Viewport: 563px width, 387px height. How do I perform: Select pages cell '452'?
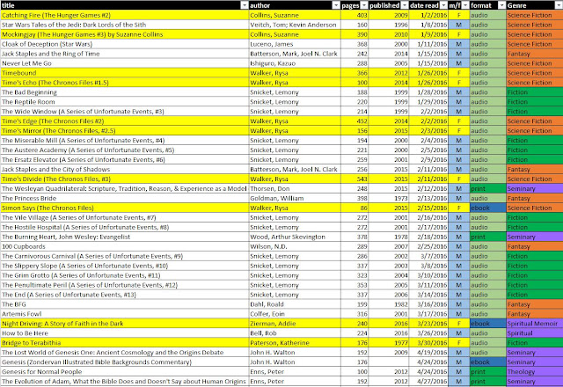click(355, 121)
